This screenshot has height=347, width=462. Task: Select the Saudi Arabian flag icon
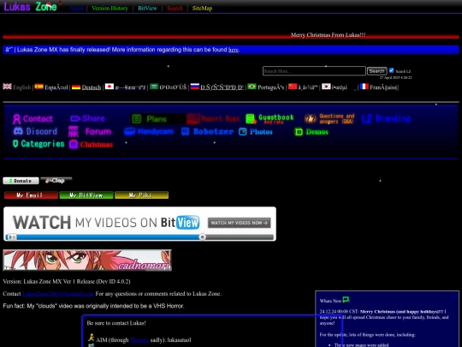pos(154,87)
